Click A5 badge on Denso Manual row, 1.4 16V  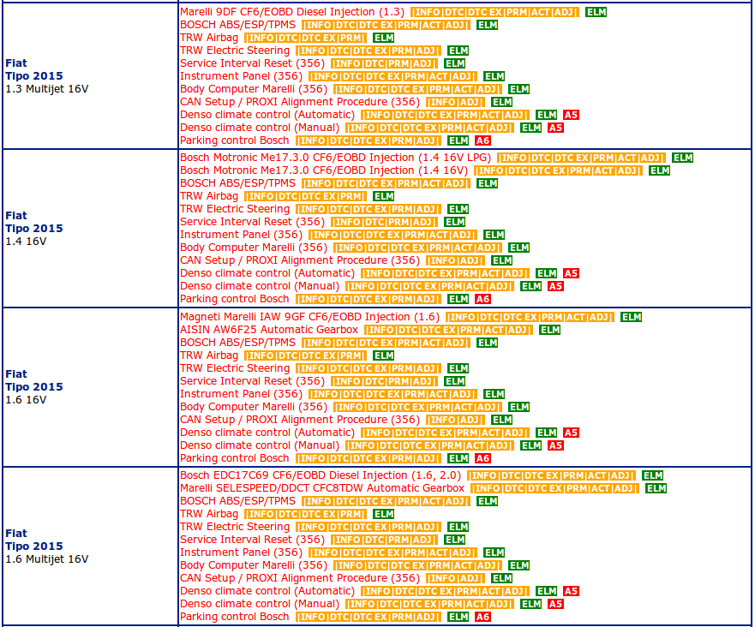[555, 286]
